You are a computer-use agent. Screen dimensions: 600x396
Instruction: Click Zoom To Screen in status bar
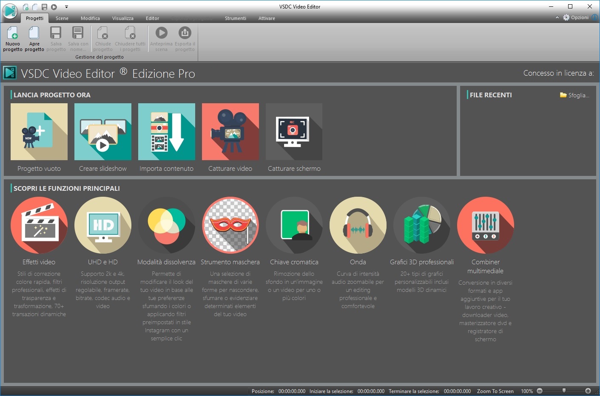[x=495, y=391]
